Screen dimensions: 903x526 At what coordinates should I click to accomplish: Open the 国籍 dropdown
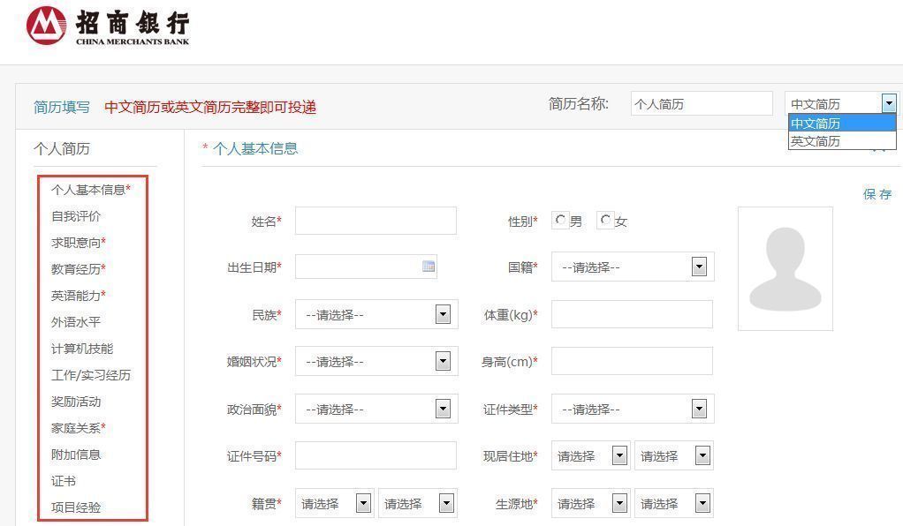point(699,267)
